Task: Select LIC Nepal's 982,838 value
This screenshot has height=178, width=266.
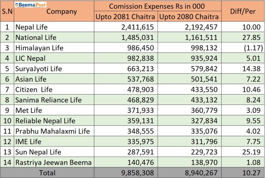Action: pyautogui.click(x=141, y=58)
